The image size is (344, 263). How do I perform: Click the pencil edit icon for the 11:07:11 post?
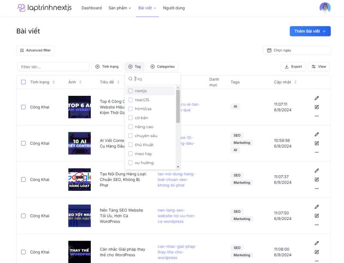coord(317,98)
